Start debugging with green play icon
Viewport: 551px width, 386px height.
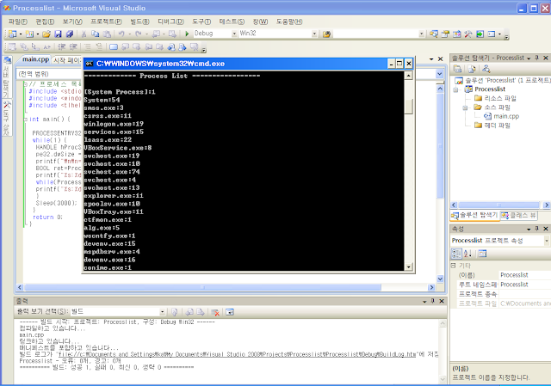[x=187, y=34]
